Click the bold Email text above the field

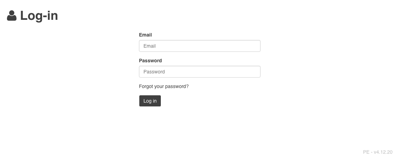pyautogui.click(x=145, y=35)
